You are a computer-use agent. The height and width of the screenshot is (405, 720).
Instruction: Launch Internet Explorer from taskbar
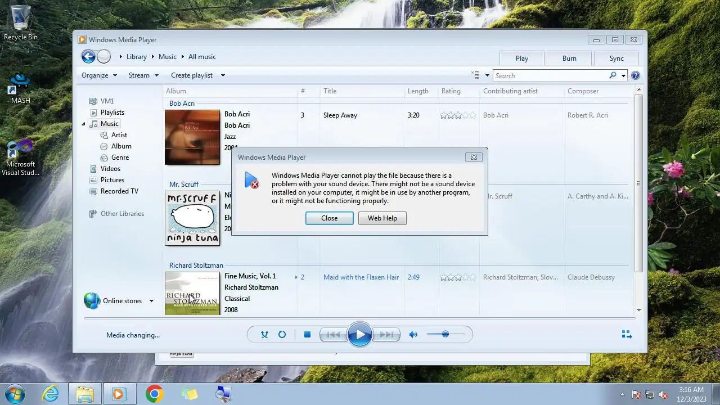click(x=51, y=394)
